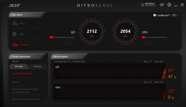186x107 pixels.
Task: Click the Авто button under ЦП slider
Action: [x=69, y=43]
